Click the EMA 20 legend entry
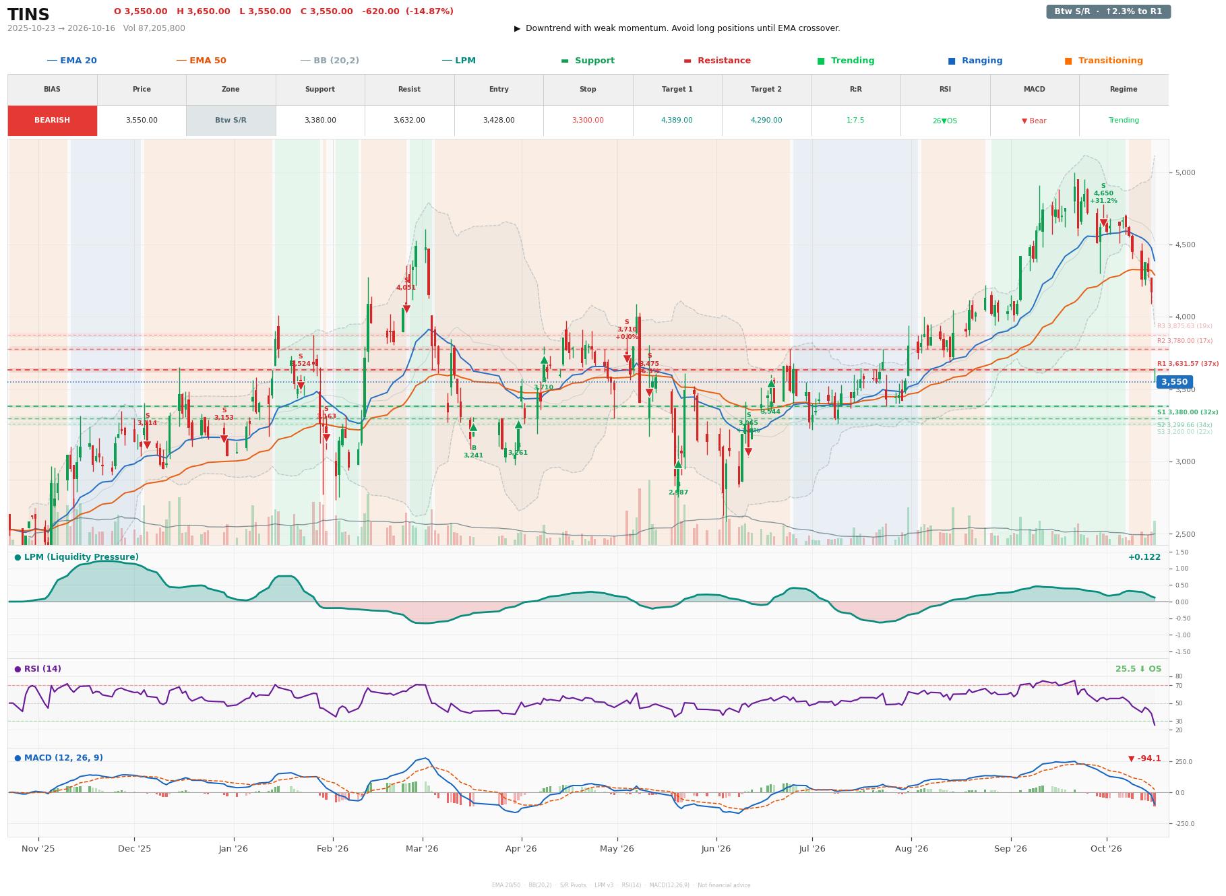This screenshot has height=896, width=1226. [72, 61]
